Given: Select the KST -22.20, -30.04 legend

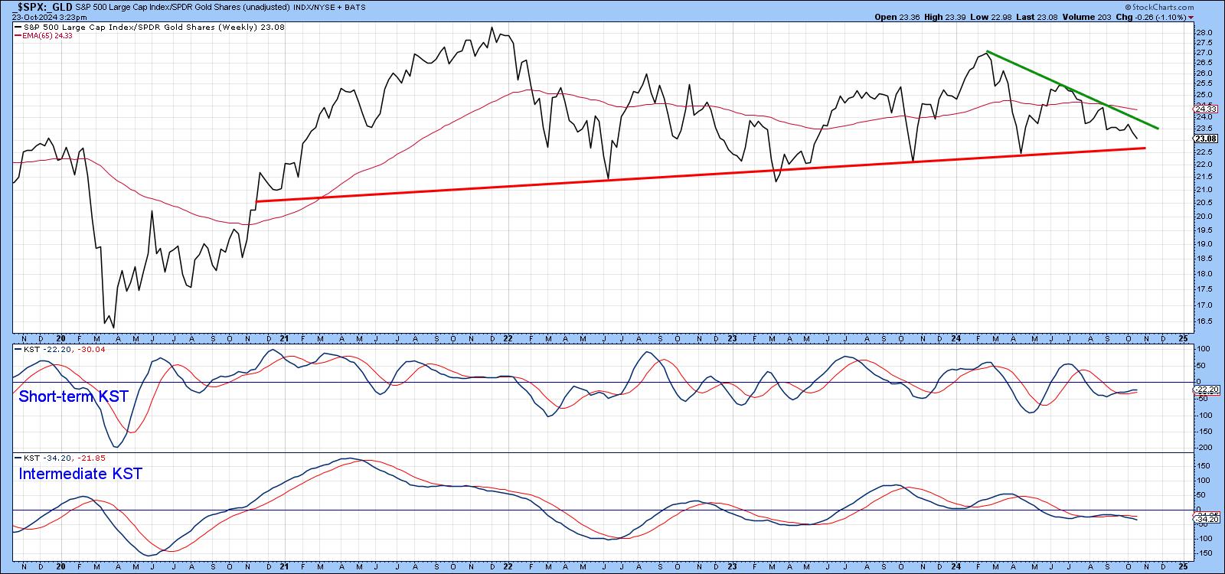Looking at the screenshot, I should (59, 349).
